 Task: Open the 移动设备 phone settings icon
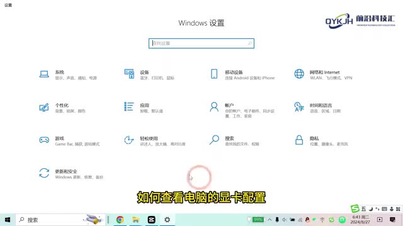[214, 74]
